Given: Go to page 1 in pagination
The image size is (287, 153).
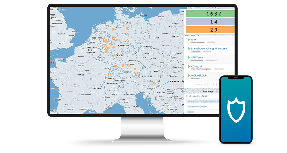Looking at the screenshot, I should pos(206,84).
